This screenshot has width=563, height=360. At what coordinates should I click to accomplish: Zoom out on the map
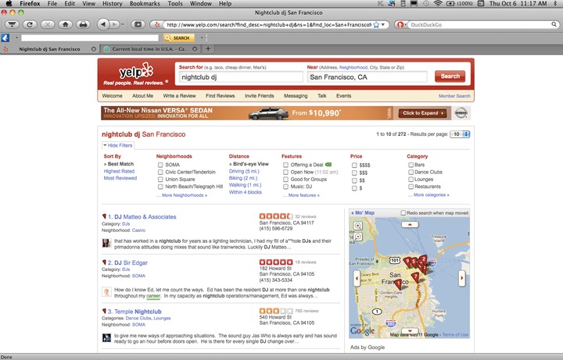pyautogui.click(x=358, y=237)
